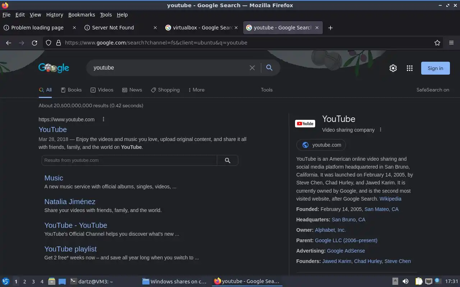Expand the More search categories
The image size is (460, 287).
coord(196,90)
